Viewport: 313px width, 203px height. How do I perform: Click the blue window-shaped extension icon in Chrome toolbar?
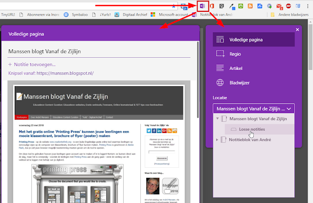tap(298, 6)
